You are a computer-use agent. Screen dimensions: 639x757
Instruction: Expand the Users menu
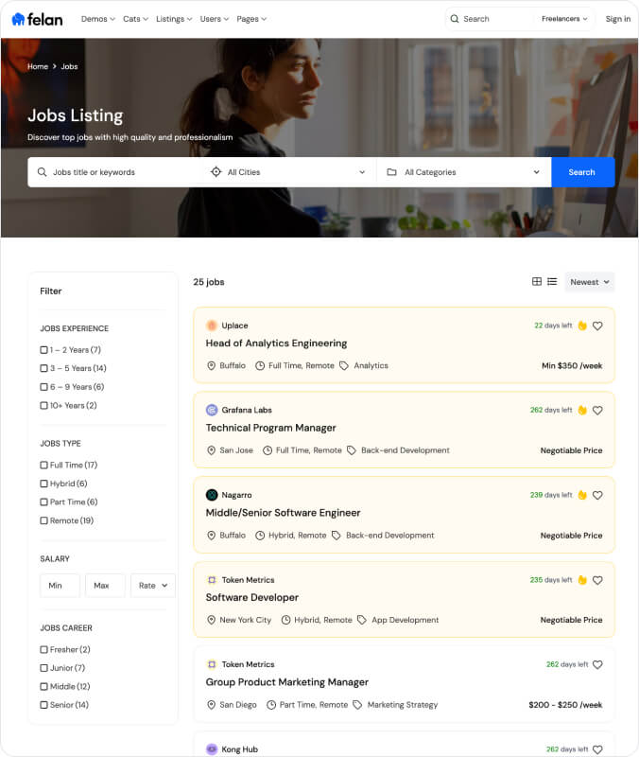click(x=215, y=19)
